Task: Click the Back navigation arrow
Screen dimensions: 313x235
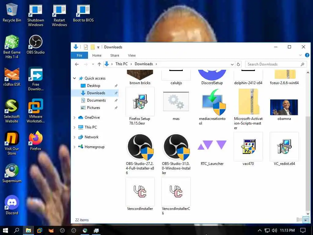Action: [77, 64]
